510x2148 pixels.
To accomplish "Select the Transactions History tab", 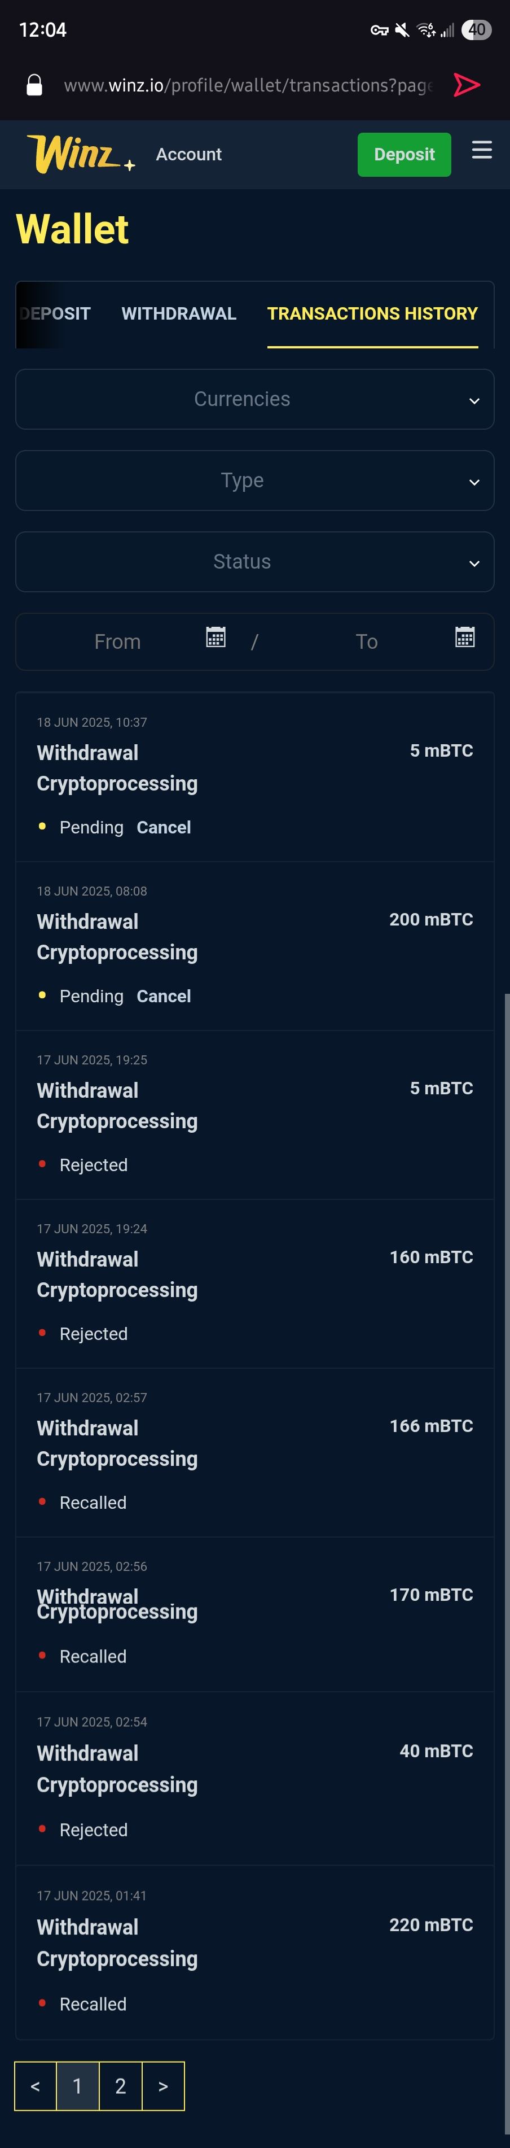I will click(x=372, y=313).
